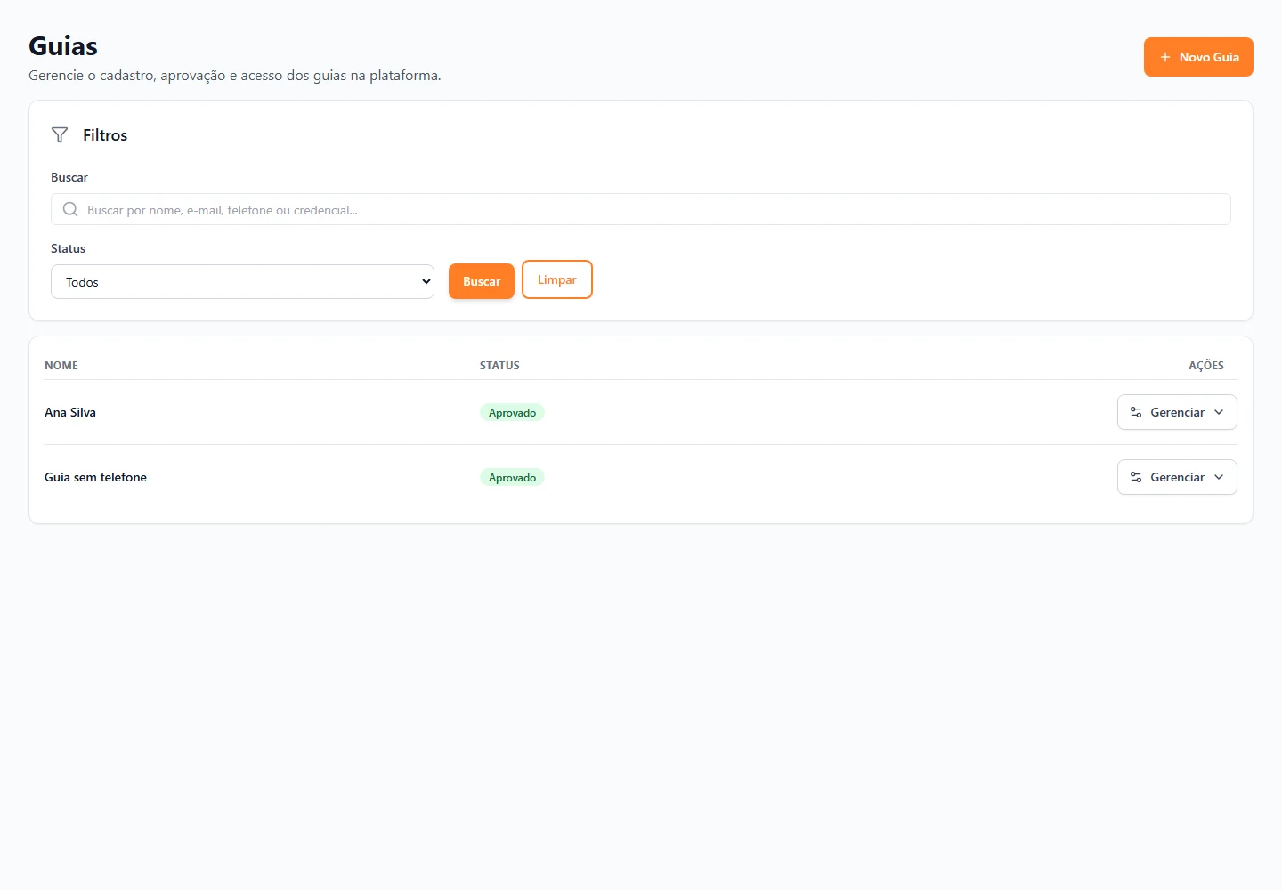Viewport: 1282px width, 890px height.
Task: Click the Limpar button
Action: 557,279
